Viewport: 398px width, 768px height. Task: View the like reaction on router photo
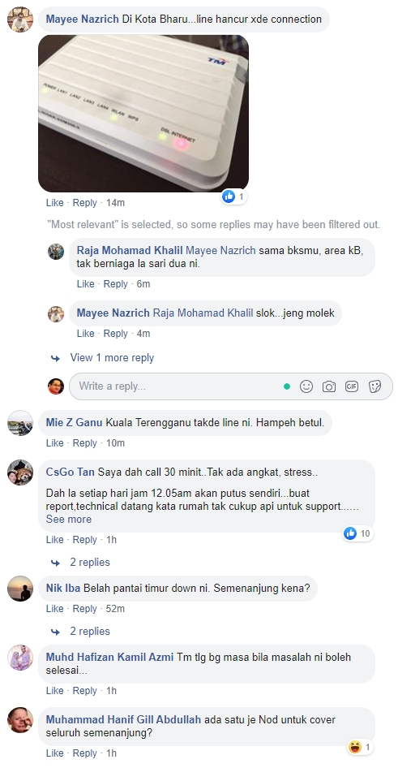(x=234, y=196)
